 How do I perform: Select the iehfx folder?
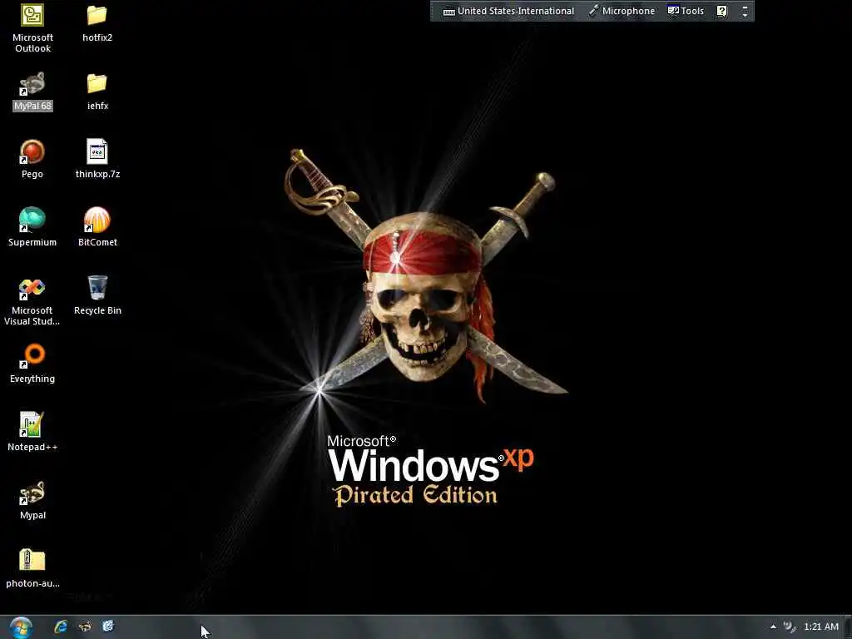point(97,92)
